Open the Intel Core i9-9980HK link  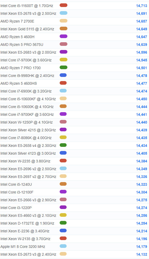coord(27,76)
